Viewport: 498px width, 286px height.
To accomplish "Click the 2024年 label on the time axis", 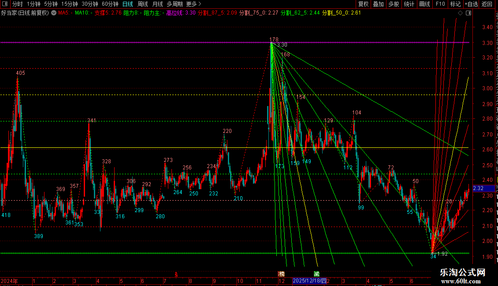I will pos(9,281).
